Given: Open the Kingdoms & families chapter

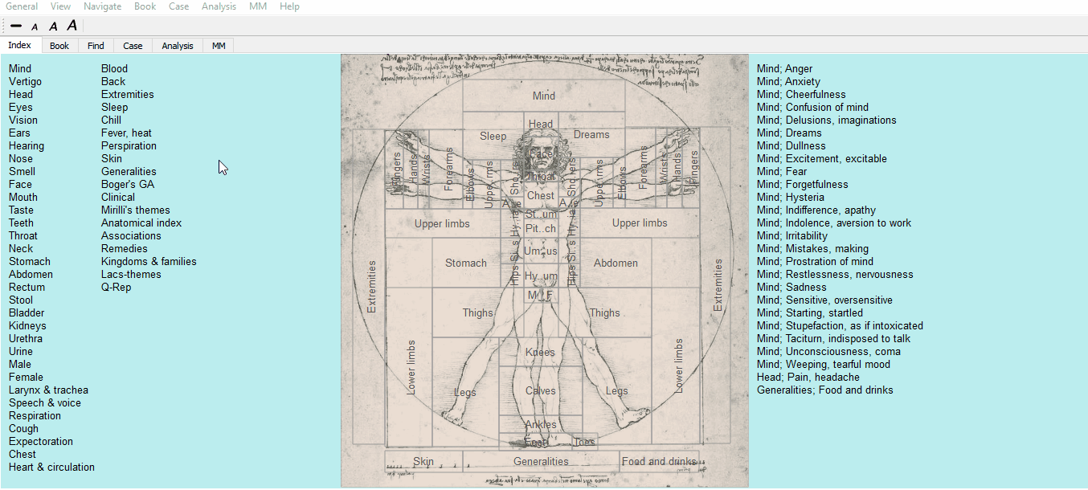Looking at the screenshot, I should click(x=149, y=262).
